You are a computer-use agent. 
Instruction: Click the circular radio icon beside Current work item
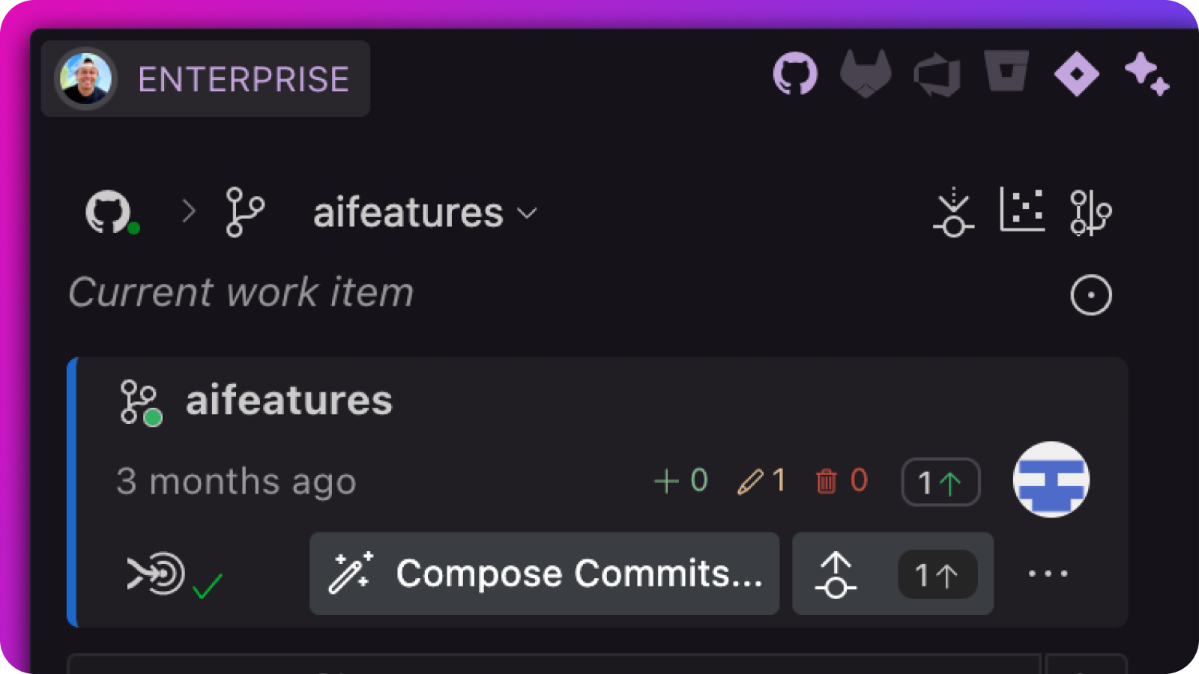click(x=1090, y=294)
